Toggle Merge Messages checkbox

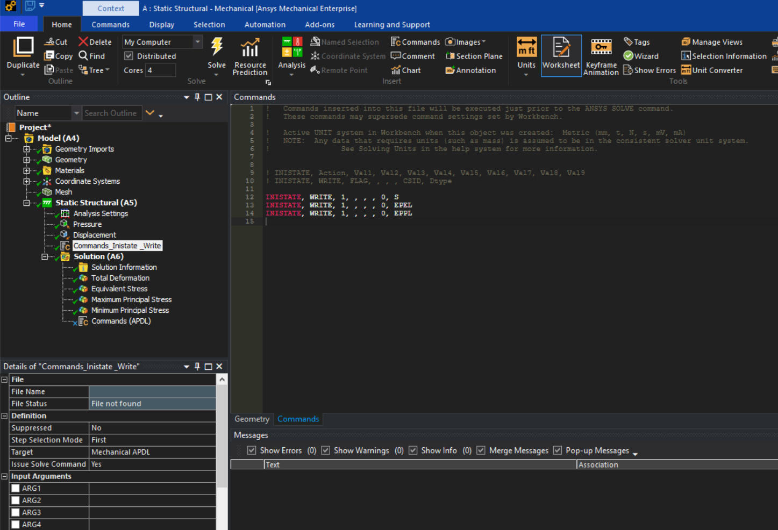tap(481, 450)
